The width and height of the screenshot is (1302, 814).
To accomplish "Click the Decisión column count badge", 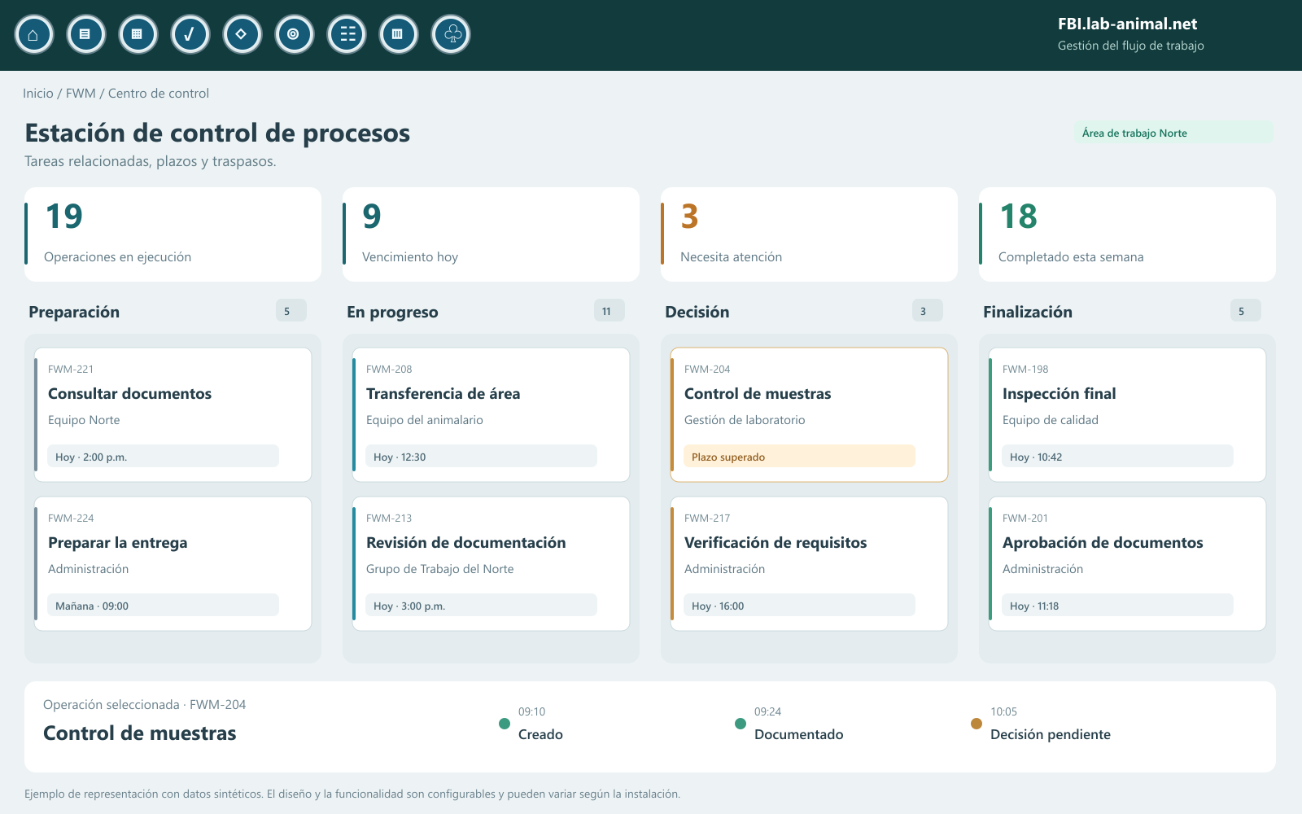I will [927, 311].
